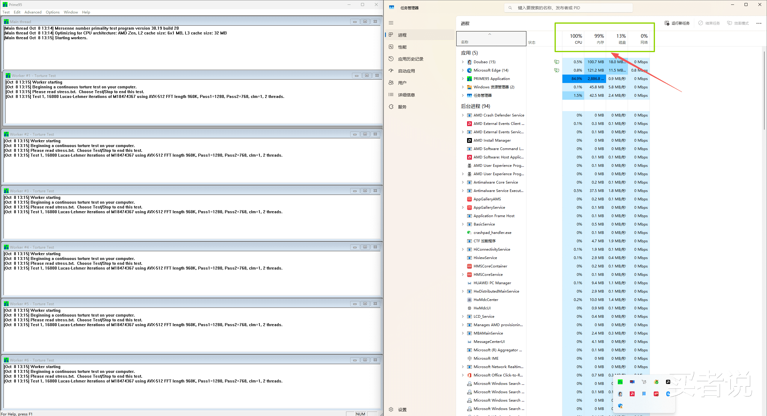Click the process list vertical scrollbar

coord(764,90)
